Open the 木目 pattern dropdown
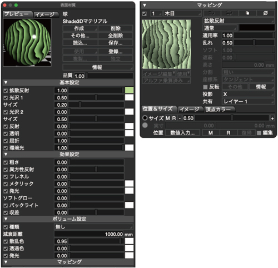The image size is (278, 268). coord(182,13)
